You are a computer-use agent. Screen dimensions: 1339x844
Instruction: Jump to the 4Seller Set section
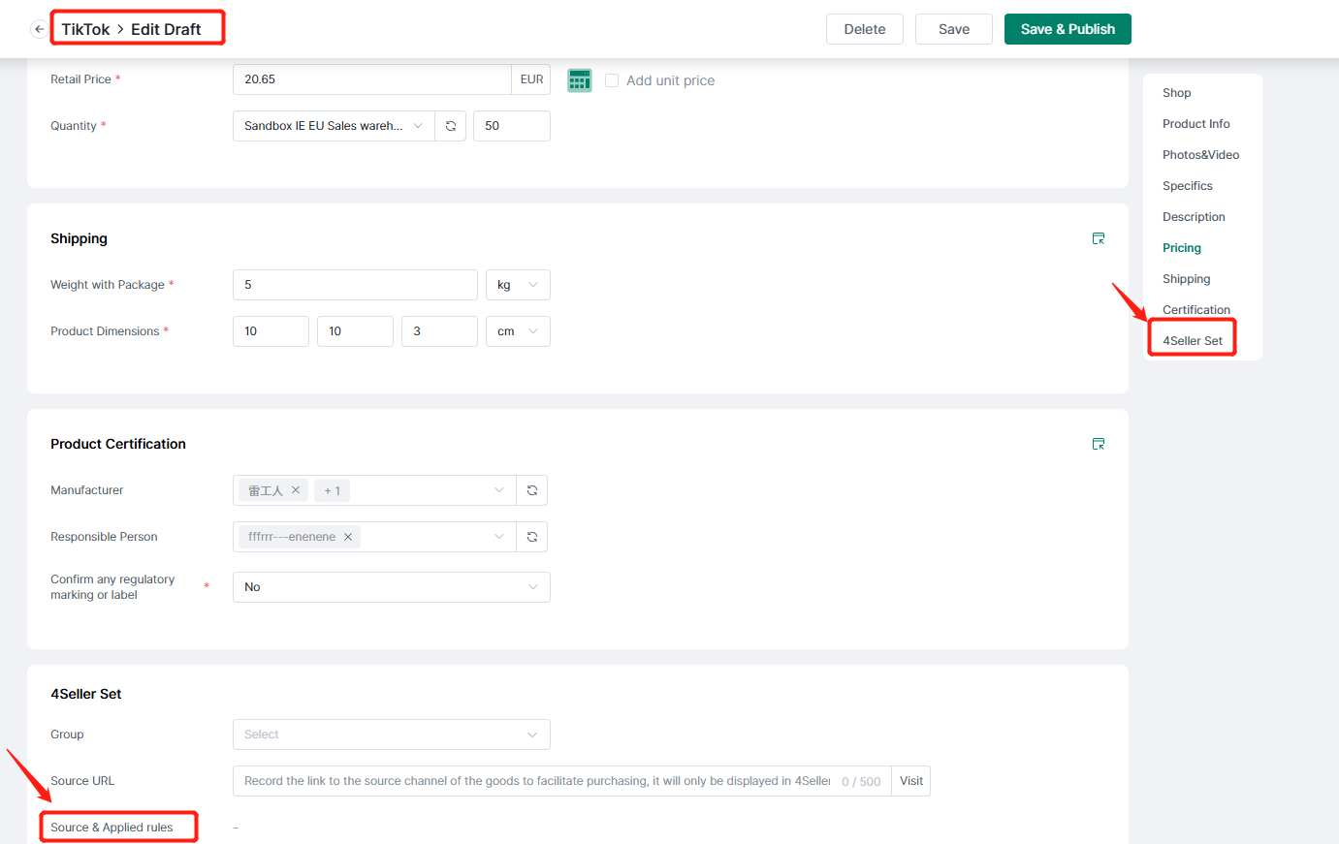pos(1193,341)
